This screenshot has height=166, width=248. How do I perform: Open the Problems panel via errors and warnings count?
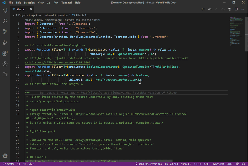pos(29,164)
